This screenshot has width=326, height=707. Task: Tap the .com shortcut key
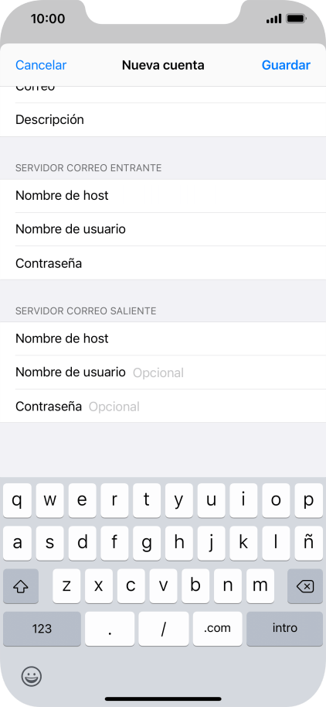(x=217, y=628)
